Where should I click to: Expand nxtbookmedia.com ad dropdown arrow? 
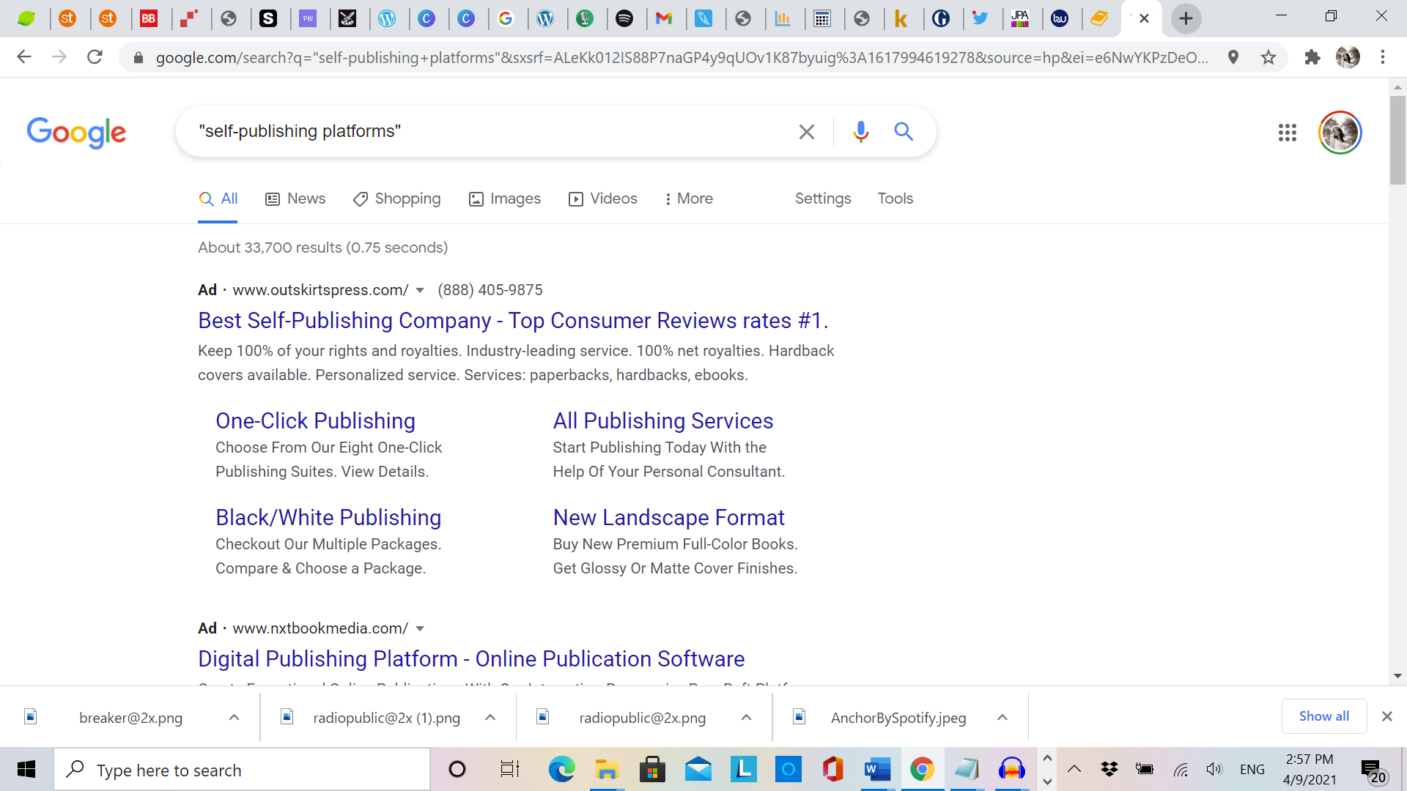click(420, 629)
